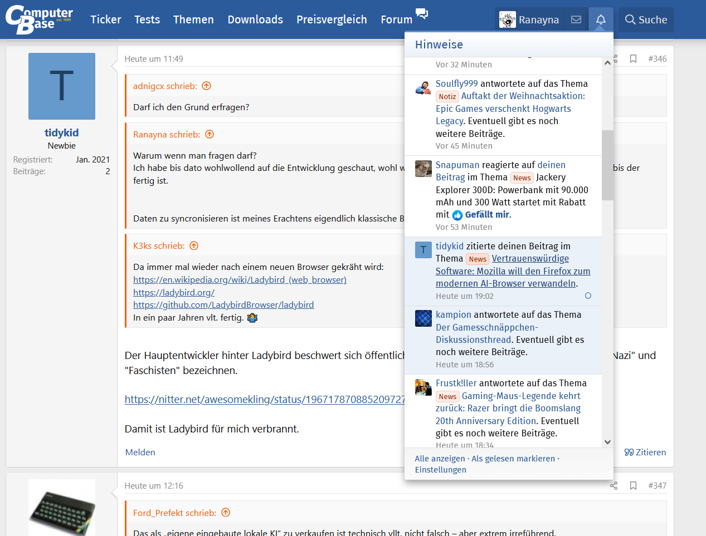The width and height of the screenshot is (706, 536).
Task: Open the Forum navigation item
Action: (396, 19)
